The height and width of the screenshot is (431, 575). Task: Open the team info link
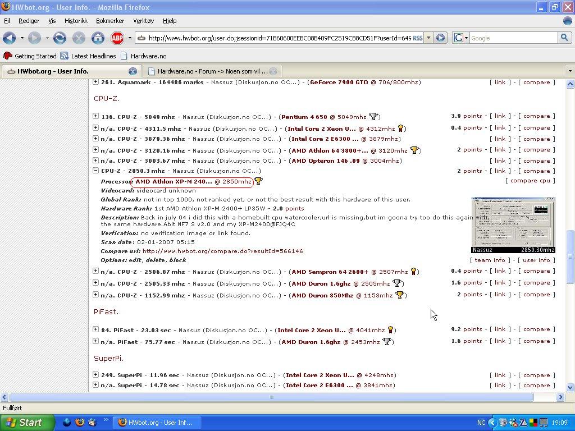(x=490, y=260)
